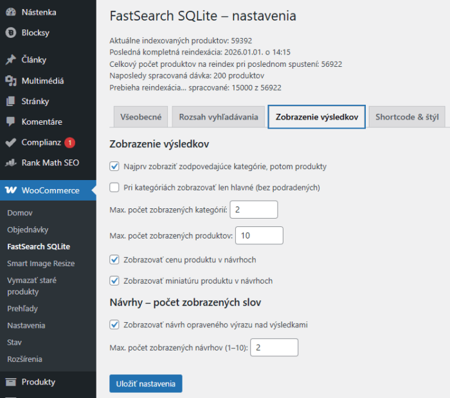Open WooCommerce main menu
The width and height of the screenshot is (450, 398).
click(x=48, y=190)
